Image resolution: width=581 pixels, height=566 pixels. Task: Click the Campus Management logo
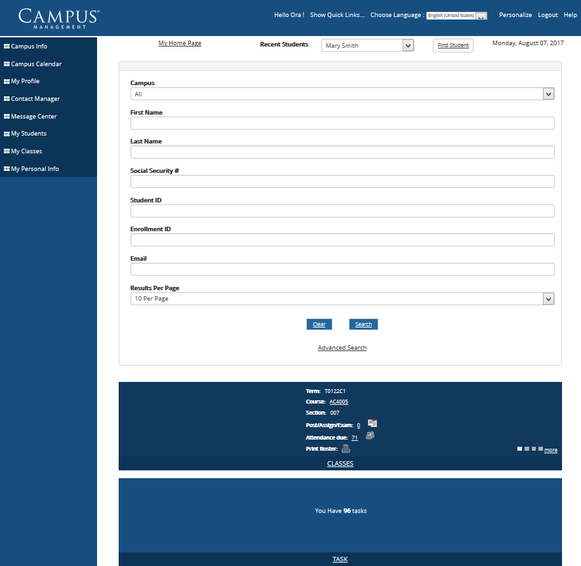[59, 18]
